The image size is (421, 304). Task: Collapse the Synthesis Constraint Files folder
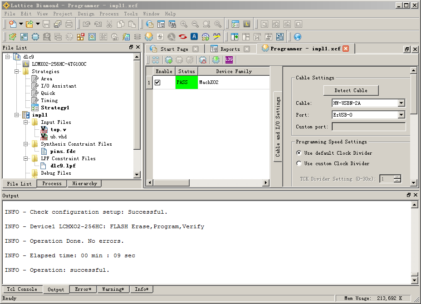click(26, 144)
